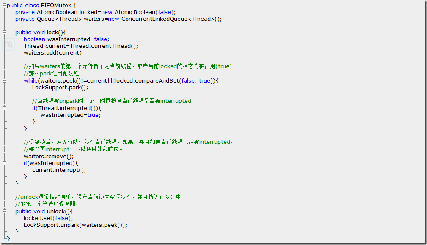Collapse the FIFOMutex class fold marker
This screenshot has height=245, width=427.
click(x=4, y=5)
